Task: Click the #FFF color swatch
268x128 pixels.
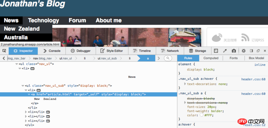Action: [x=202, y=115]
